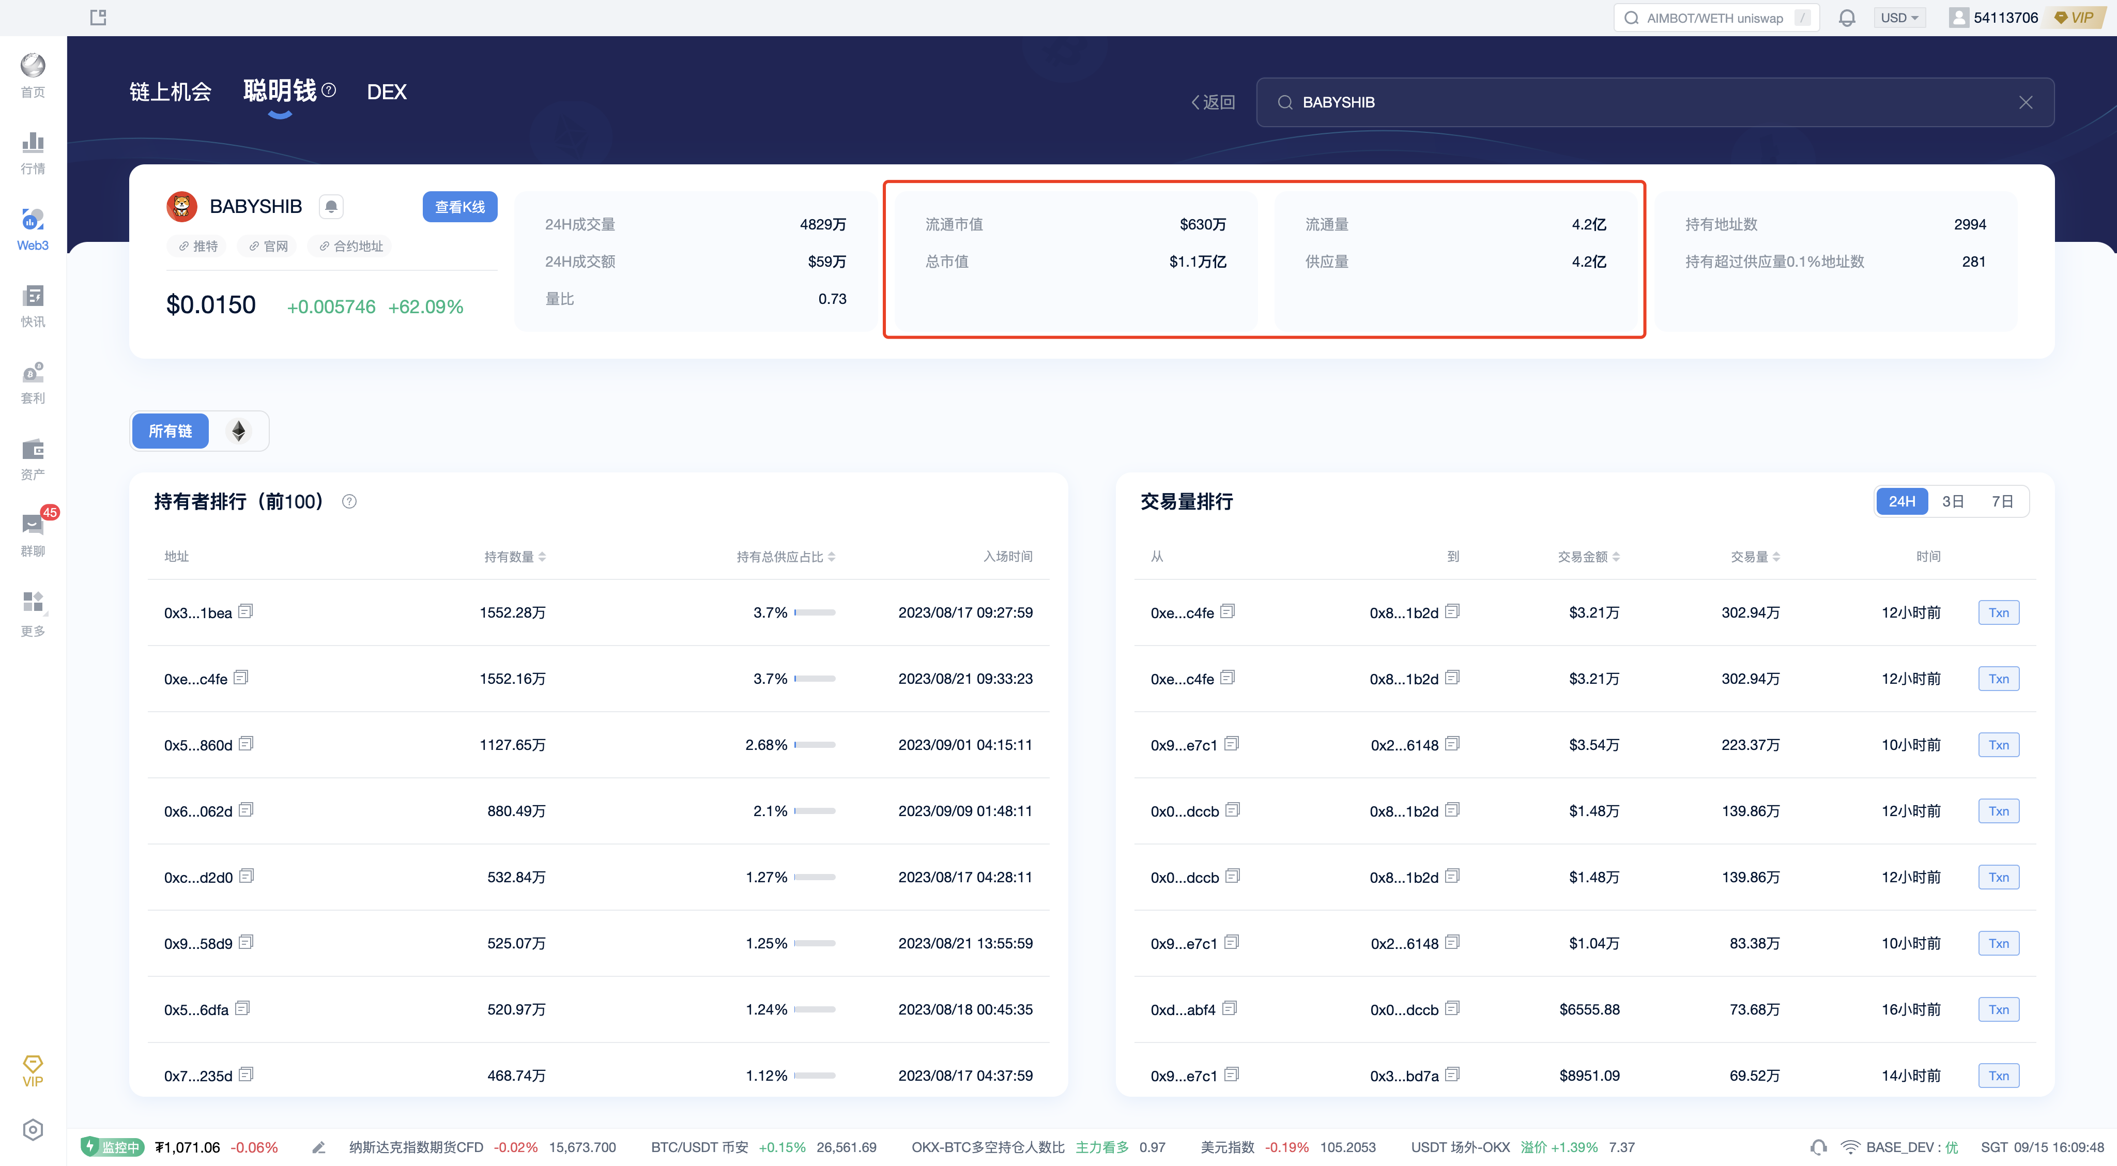Click the 查看K线 button
The width and height of the screenshot is (2117, 1166).
click(459, 206)
